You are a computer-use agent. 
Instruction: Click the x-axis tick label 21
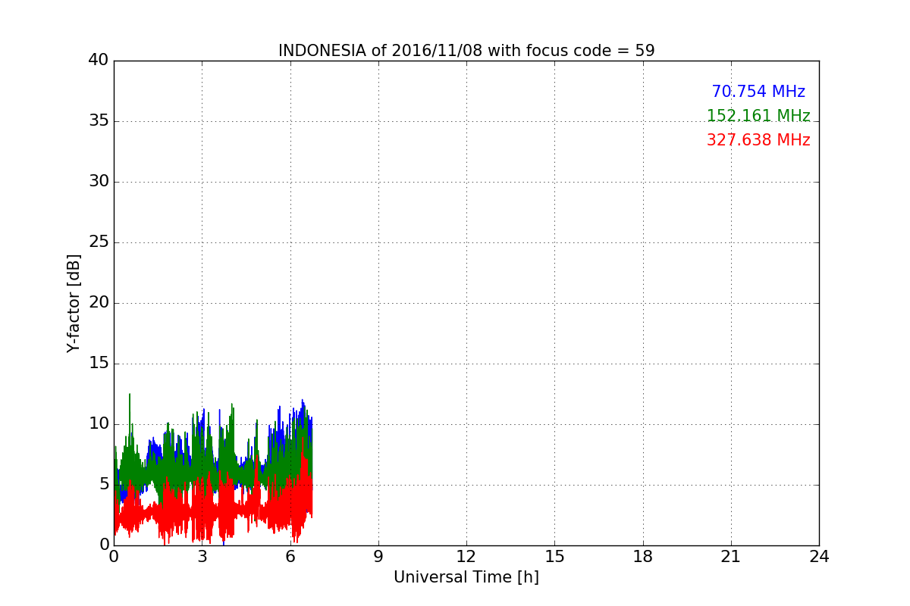click(x=731, y=557)
